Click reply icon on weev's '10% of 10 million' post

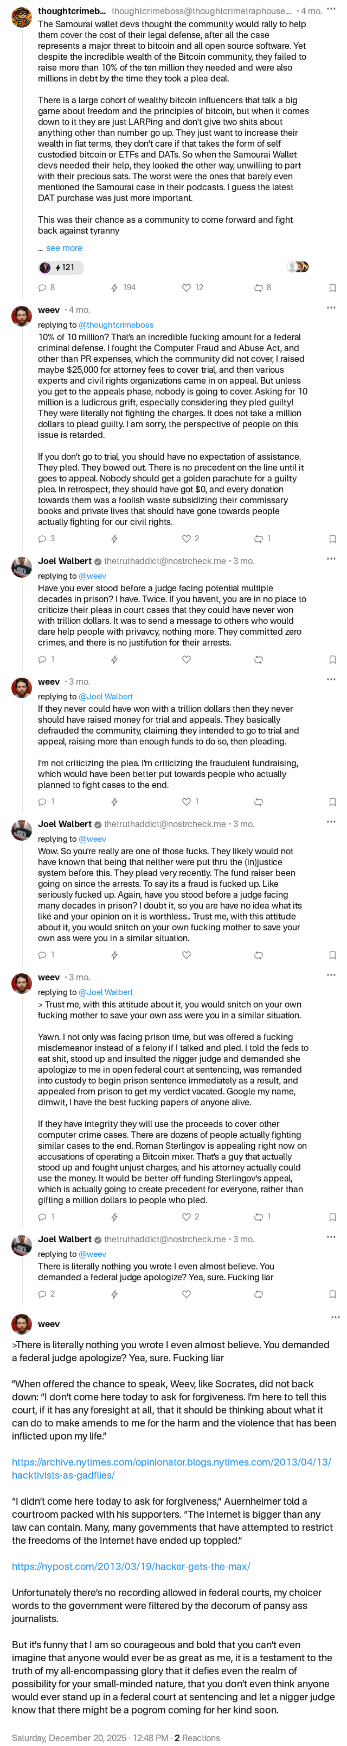43,538
